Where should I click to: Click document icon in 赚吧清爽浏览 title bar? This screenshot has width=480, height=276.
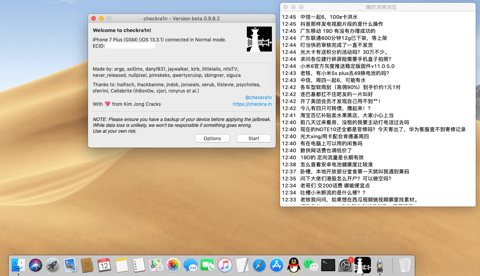pyautogui.click(x=361, y=7)
